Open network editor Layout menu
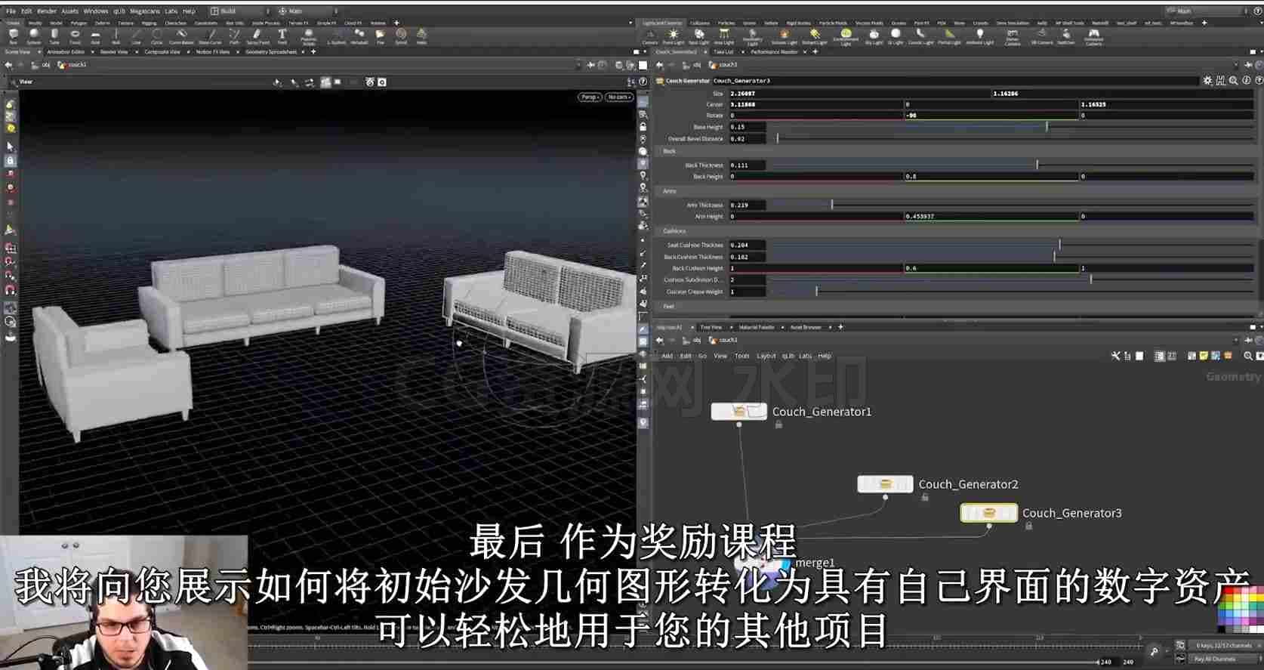1264x670 pixels. pyautogui.click(x=766, y=356)
